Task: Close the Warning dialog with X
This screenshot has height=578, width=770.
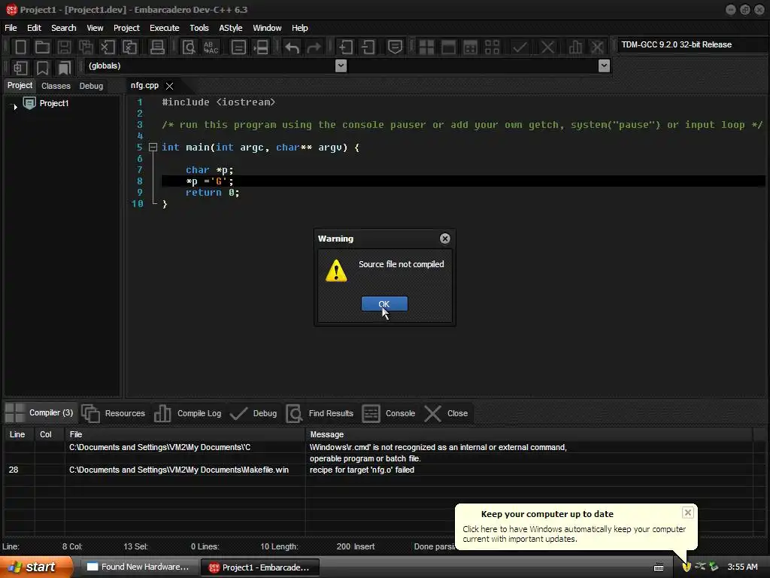Action: [445, 239]
